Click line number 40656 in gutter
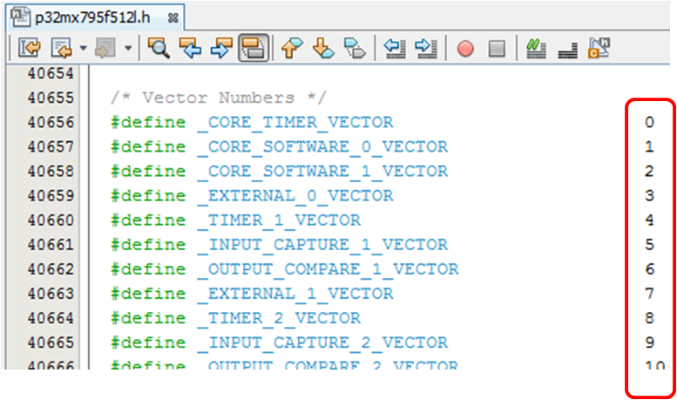 (51, 122)
